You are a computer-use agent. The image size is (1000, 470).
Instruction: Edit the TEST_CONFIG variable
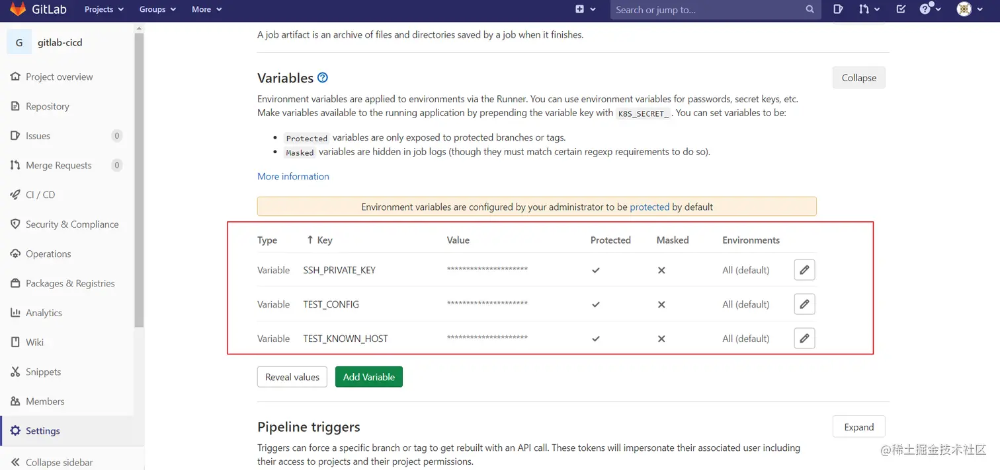tap(804, 304)
